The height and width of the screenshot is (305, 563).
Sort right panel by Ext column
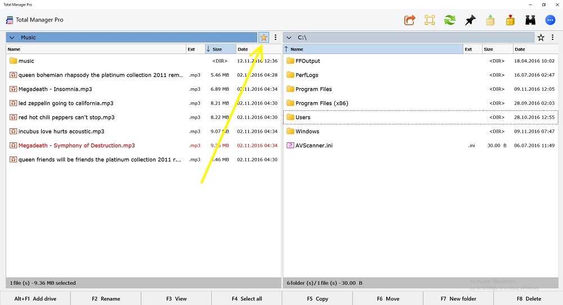click(x=472, y=49)
